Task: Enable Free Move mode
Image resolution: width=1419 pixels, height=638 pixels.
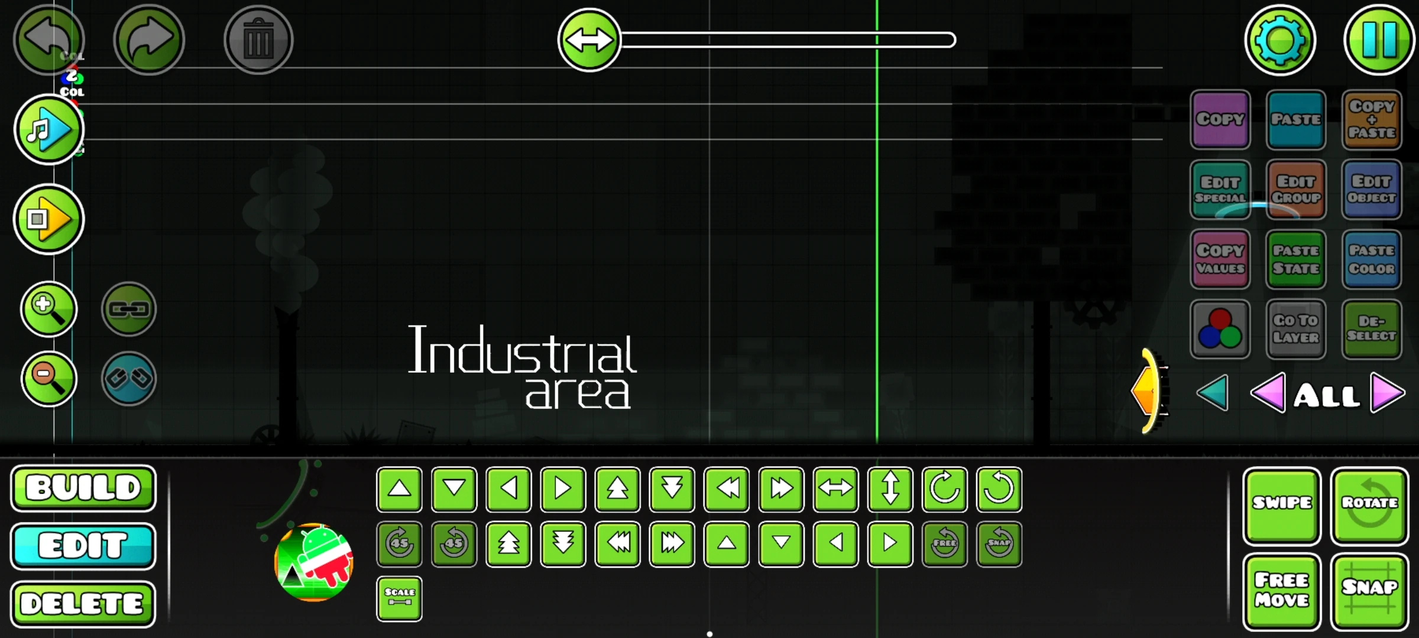Action: click(x=1281, y=590)
